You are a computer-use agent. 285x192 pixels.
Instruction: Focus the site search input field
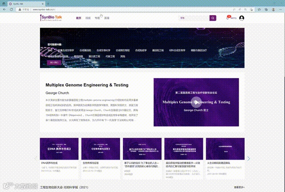pyautogui.click(x=194, y=18)
